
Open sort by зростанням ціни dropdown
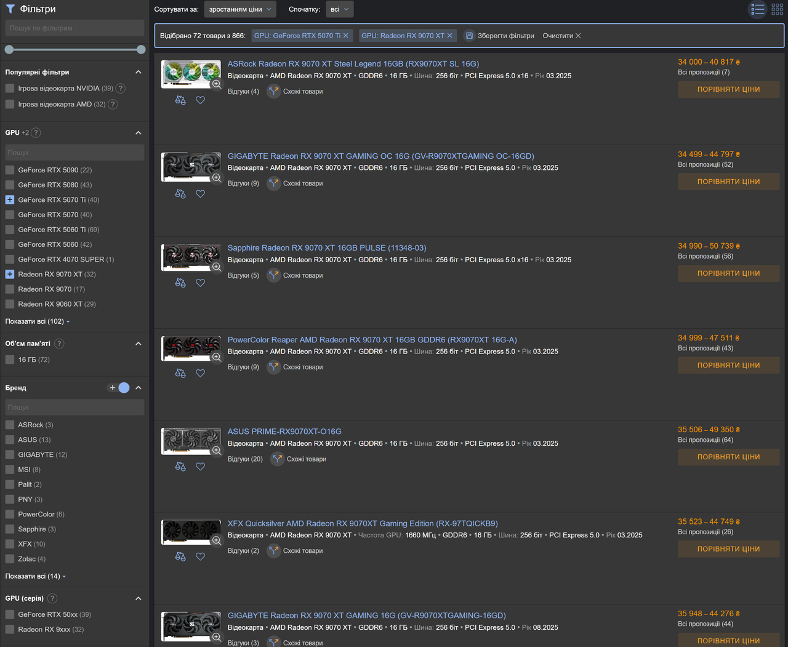[x=240, y=9]
